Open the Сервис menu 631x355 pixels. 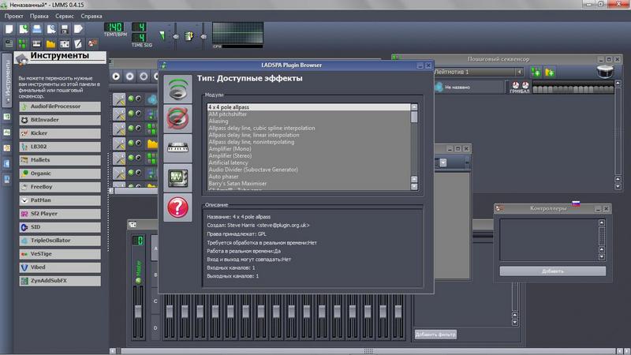[65, 16]
